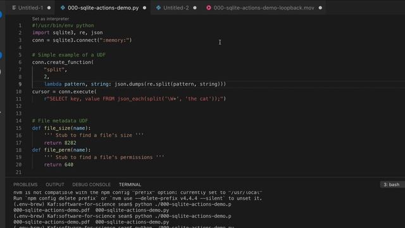Click the '# File metadata UDF' comment
This screenshot has width=405, height=228.
[x=60, y=121]
